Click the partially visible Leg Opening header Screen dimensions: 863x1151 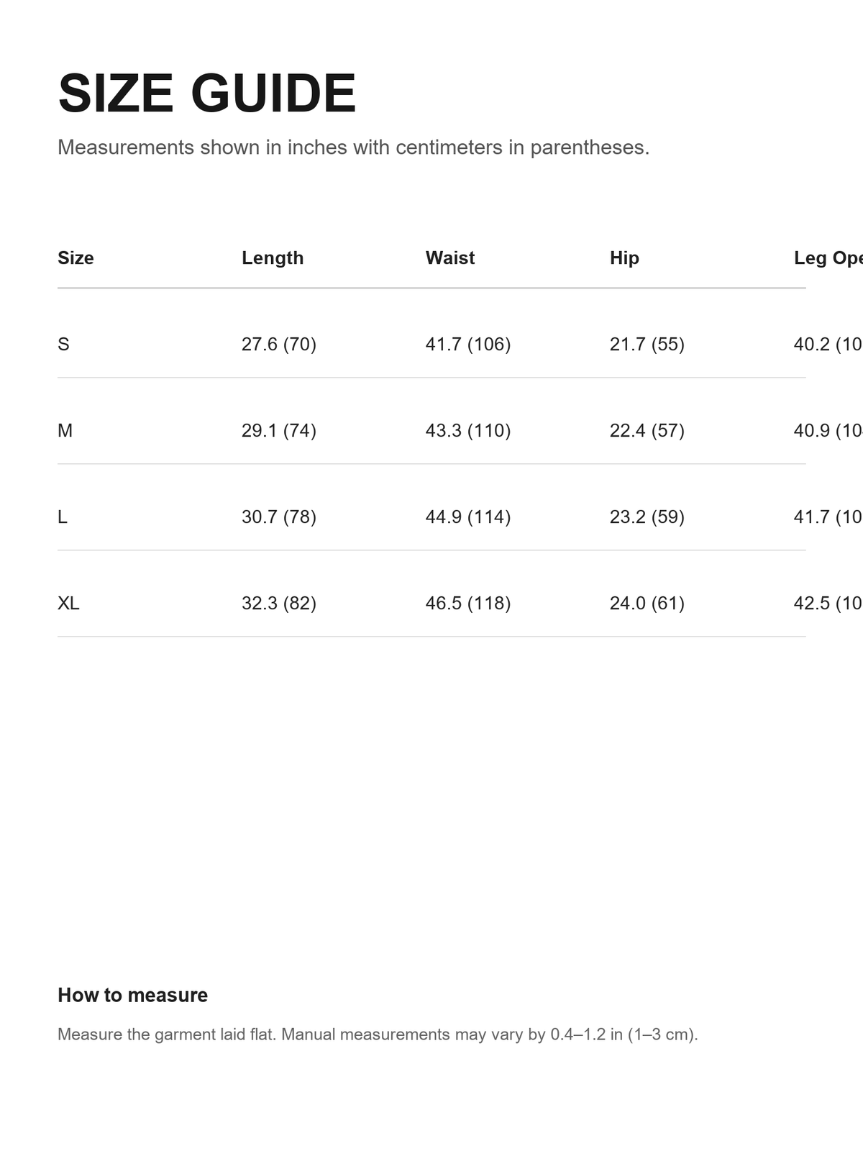828,258
